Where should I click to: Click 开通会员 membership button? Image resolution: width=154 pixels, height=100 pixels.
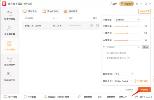127,4
